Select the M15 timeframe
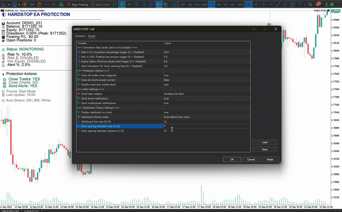The width and height of the screenshot is (342, 212). [x=197, y=4]
